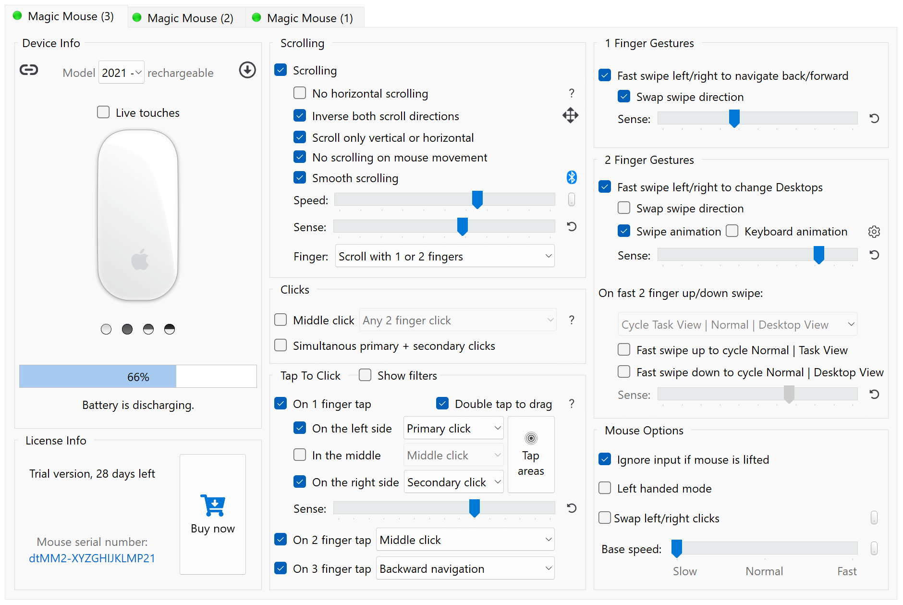Click the mouse serial number link
This screenshot has height=605, width=903.
pyautogui.click(x=92, y=558)
